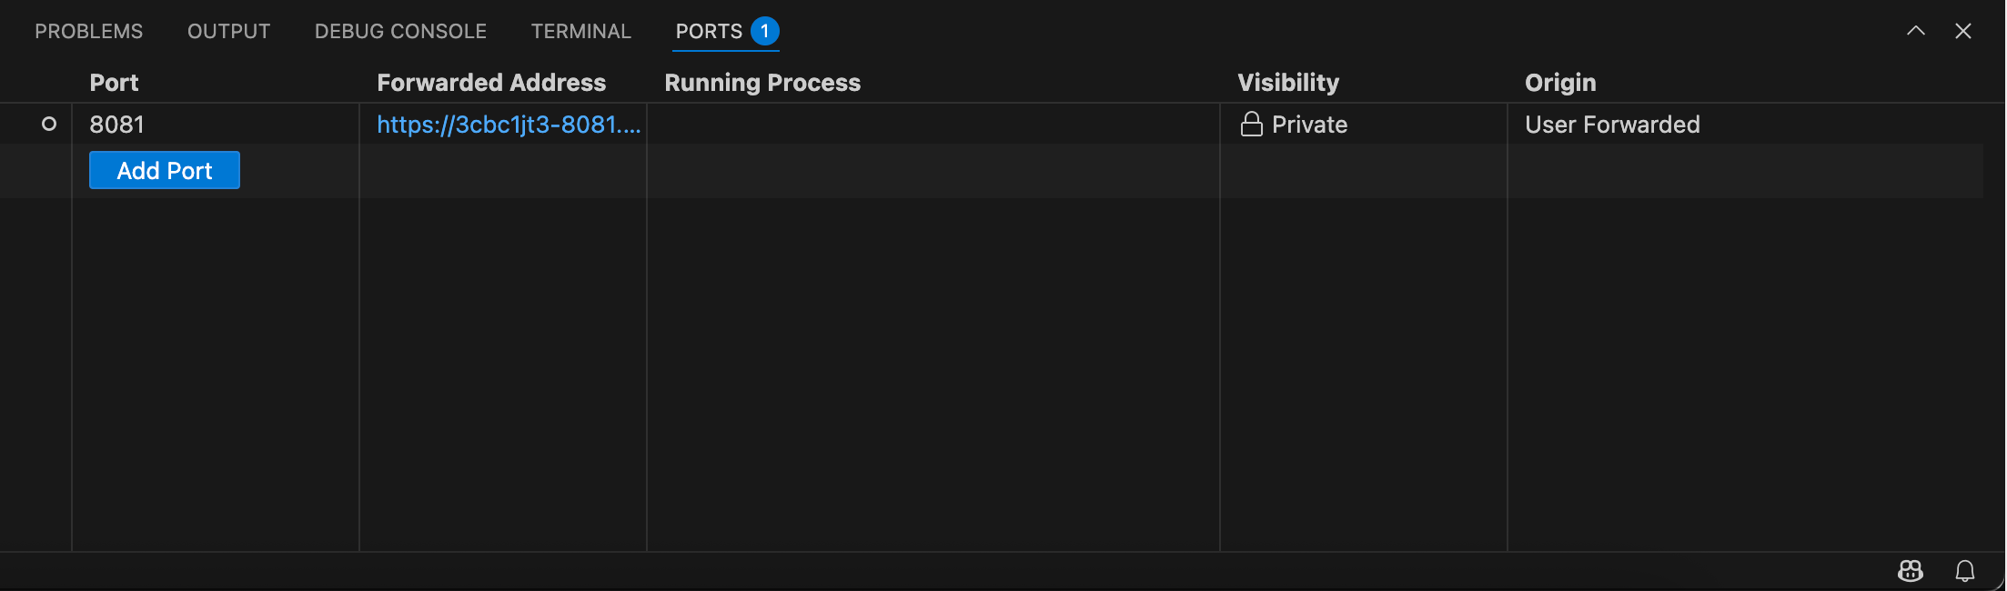This screenshot has width=2007, height=591.
Task: Open notifications via the bell icon
Action: (x=1965, y=571)
